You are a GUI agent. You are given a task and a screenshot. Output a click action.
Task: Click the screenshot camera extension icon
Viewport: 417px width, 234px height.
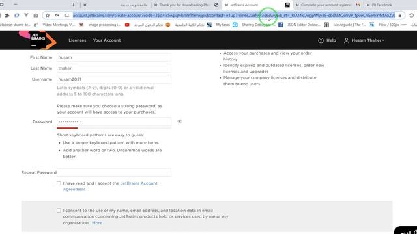tap(36, 16)
